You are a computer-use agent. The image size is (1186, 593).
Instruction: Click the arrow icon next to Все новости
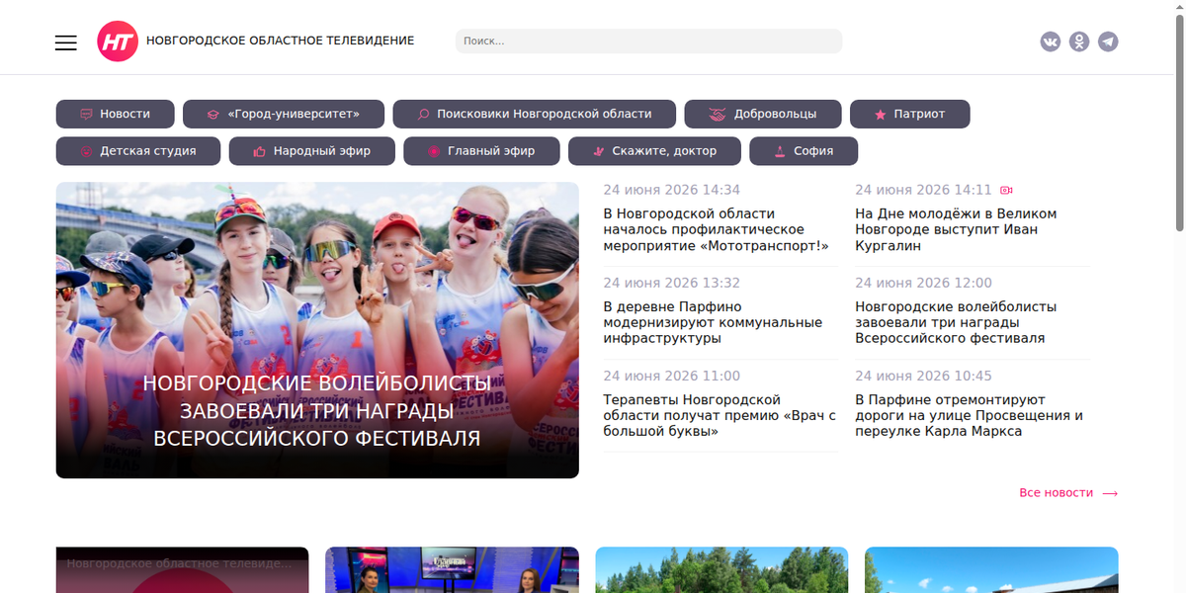[1110, 493]
